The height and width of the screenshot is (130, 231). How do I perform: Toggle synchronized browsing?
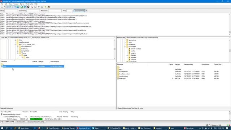tap(45, 7)
